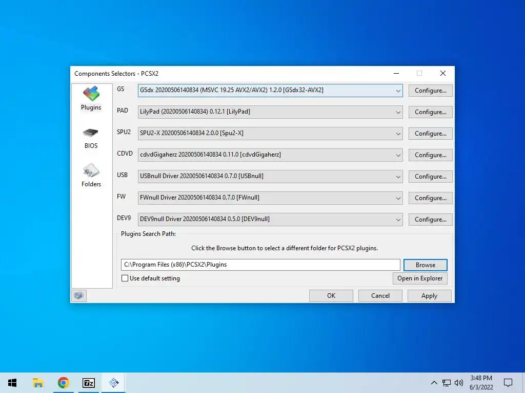Click the Plugins Search Path label

148,234
